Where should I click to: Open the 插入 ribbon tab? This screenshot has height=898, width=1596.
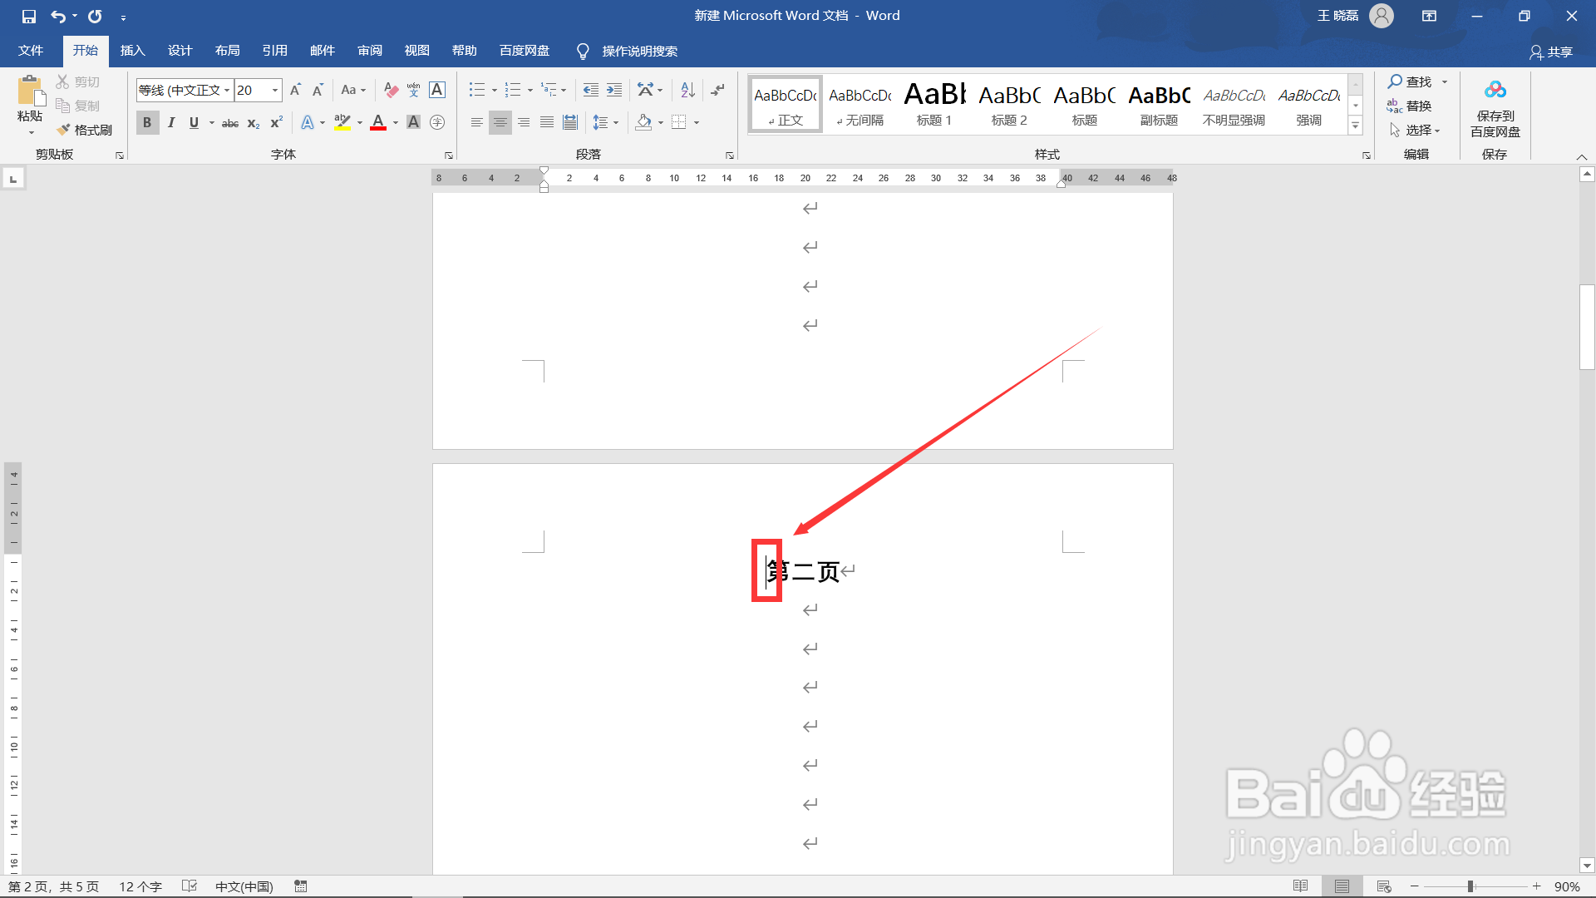tap(132, 51)
